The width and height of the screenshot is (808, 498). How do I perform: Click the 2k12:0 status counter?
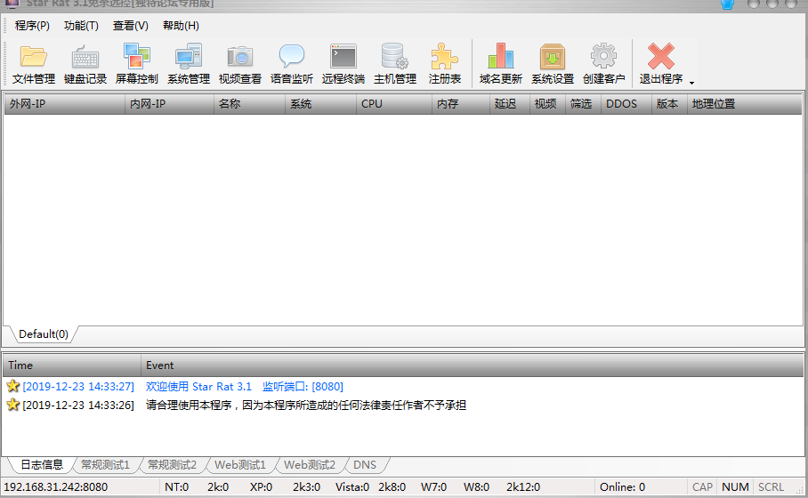pyautogui.click(x=523, y=487)
